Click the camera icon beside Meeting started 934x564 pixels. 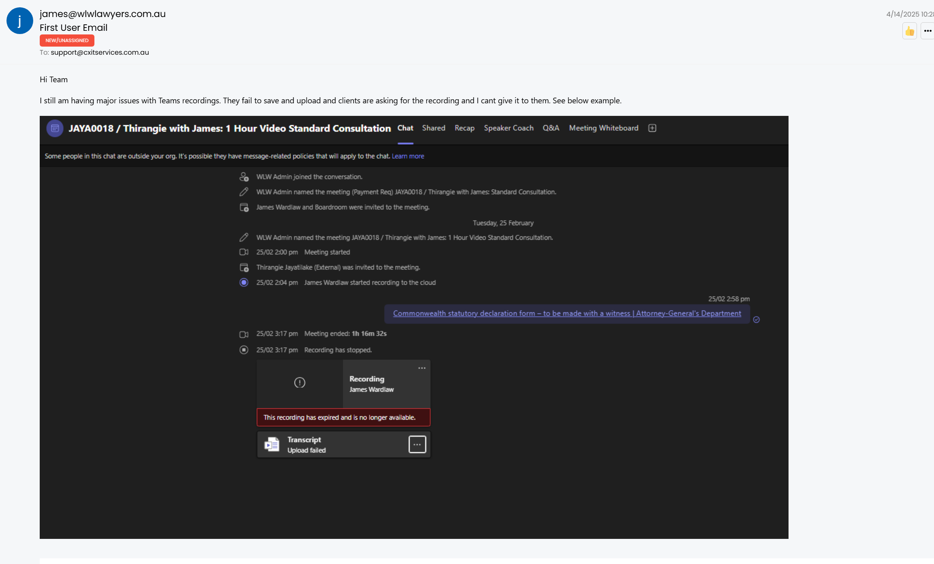[244, 252]
